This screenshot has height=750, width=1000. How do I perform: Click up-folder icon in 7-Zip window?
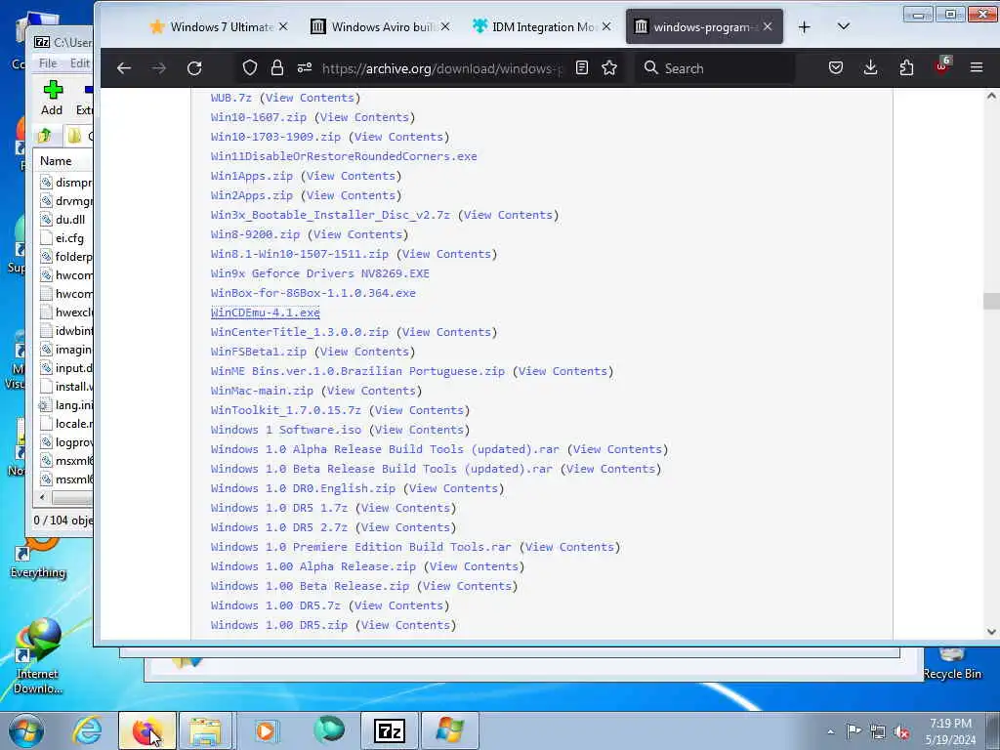click(45, 135)
